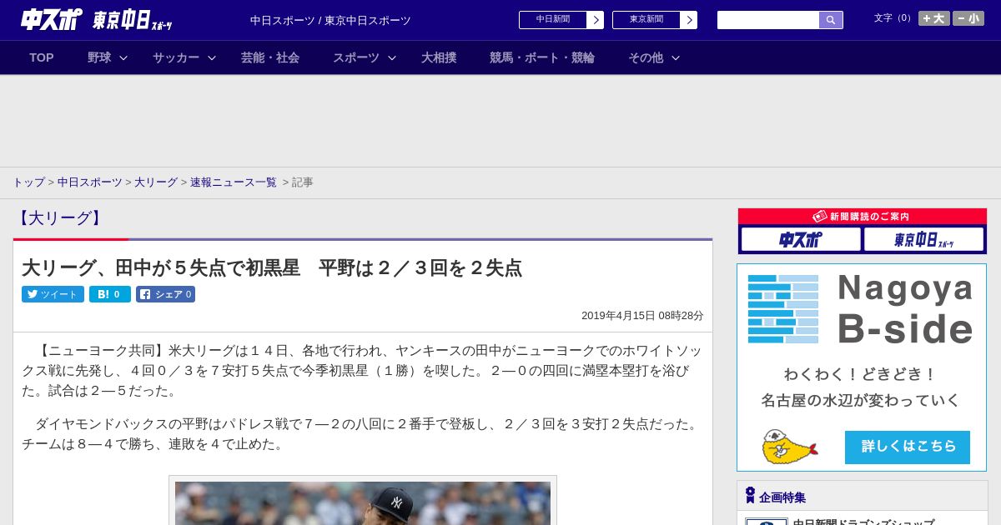The width and height of the screenshot is (1001, 525).
Task: Click the 新聞購読のご案内 banner title
Action: point(863,217)
